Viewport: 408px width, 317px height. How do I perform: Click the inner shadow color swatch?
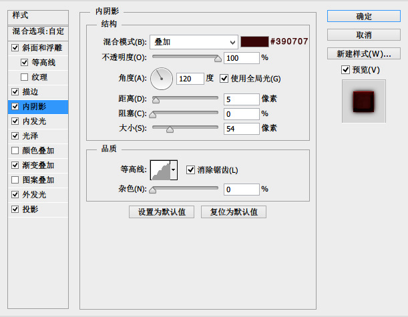[x=254, y=41]
